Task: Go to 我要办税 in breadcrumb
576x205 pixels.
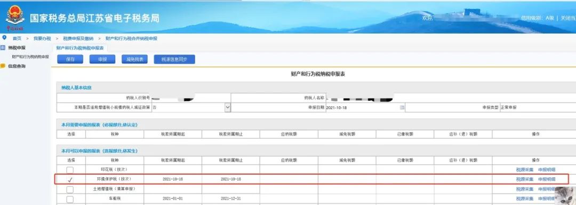Action: [x=42, y=38]
